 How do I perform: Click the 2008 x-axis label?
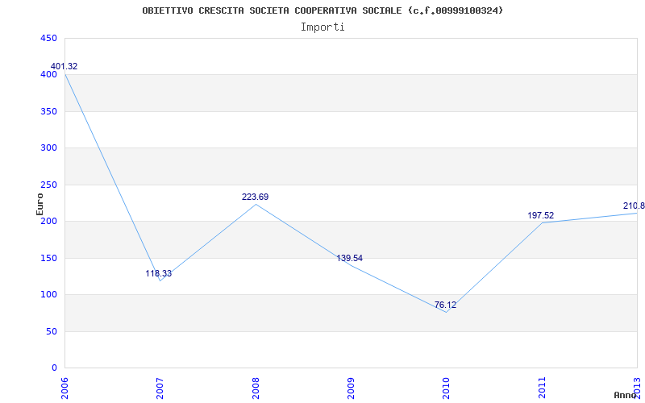pos(256,388)
